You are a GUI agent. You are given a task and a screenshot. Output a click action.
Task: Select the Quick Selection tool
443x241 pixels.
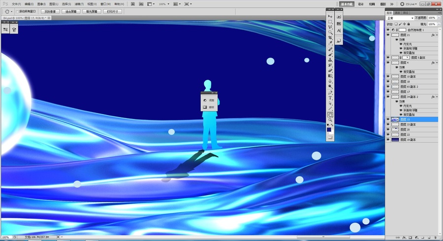(330, 32)
